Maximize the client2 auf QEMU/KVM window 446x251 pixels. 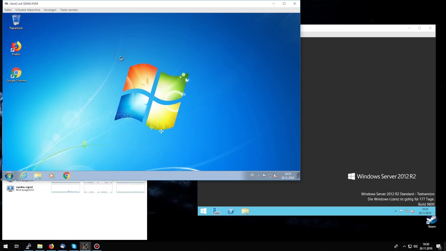click(284, 3)
